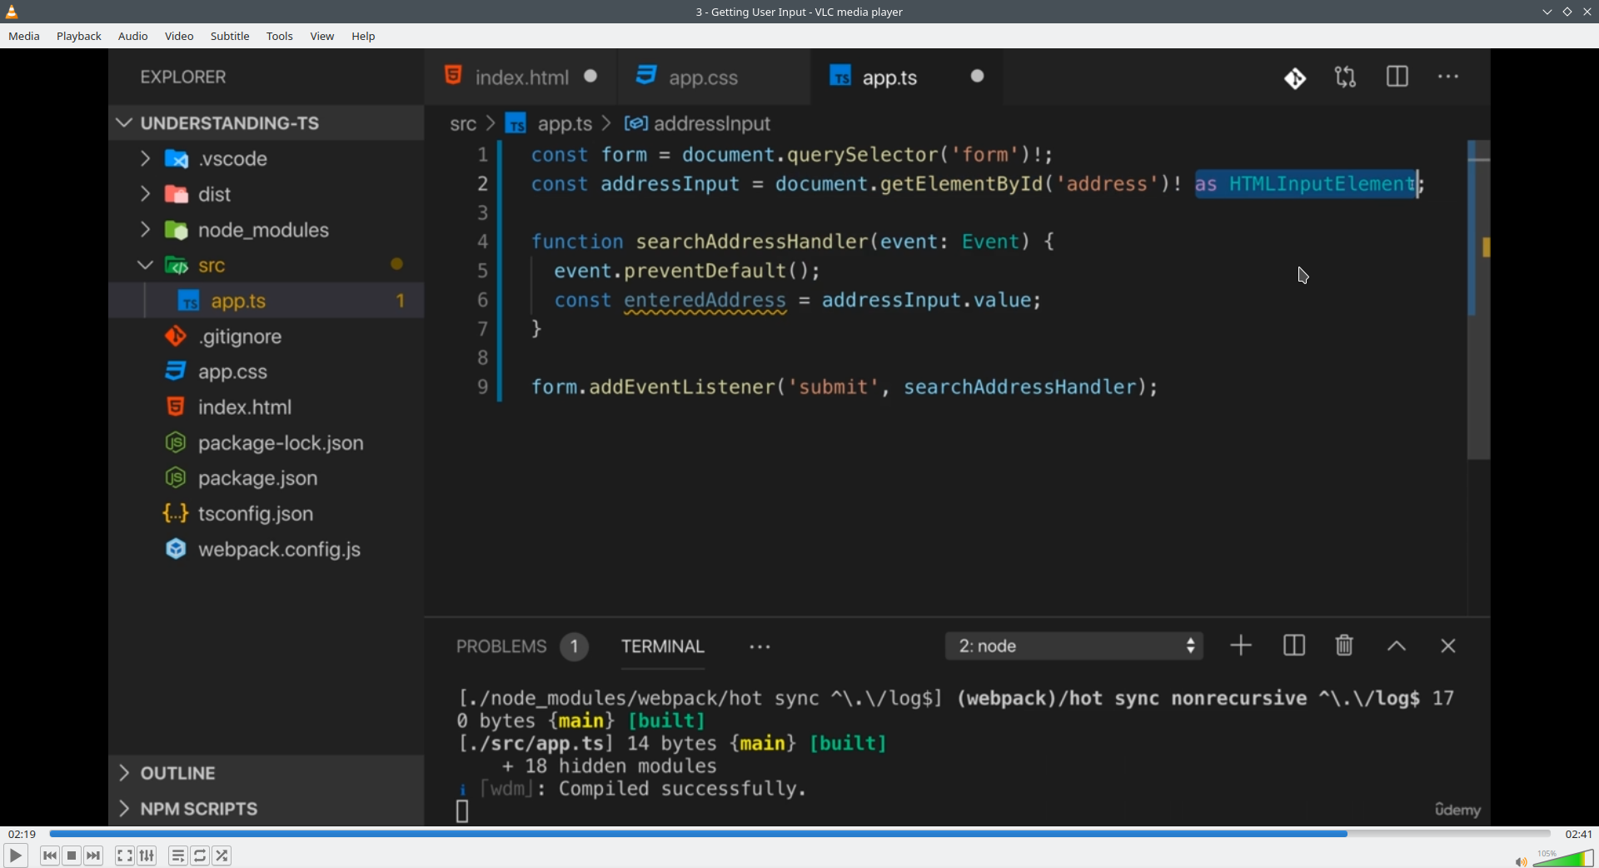
Task: Open the Subtitle menu
Action: [230, 36]
